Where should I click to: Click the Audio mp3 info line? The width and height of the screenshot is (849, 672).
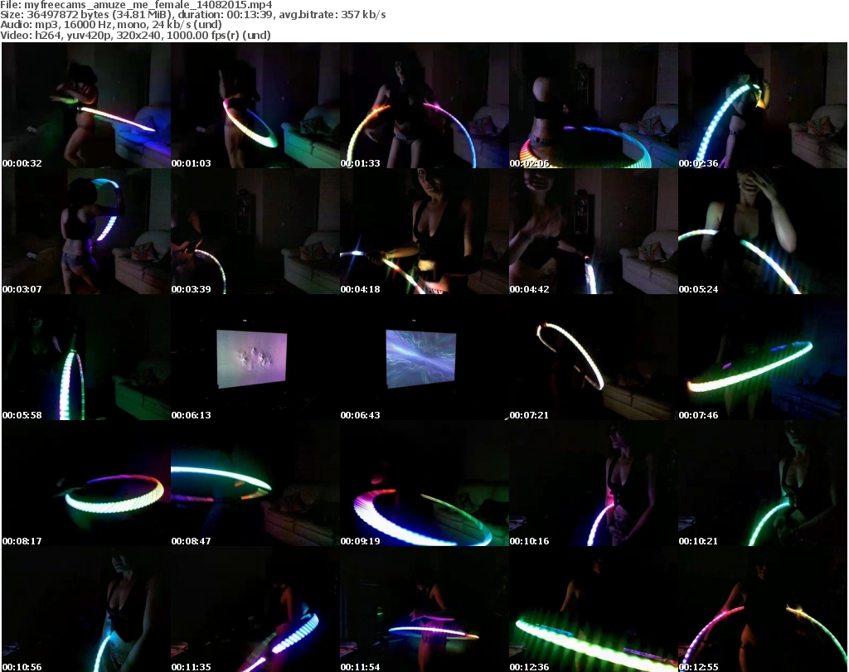[x=111, y=25]
